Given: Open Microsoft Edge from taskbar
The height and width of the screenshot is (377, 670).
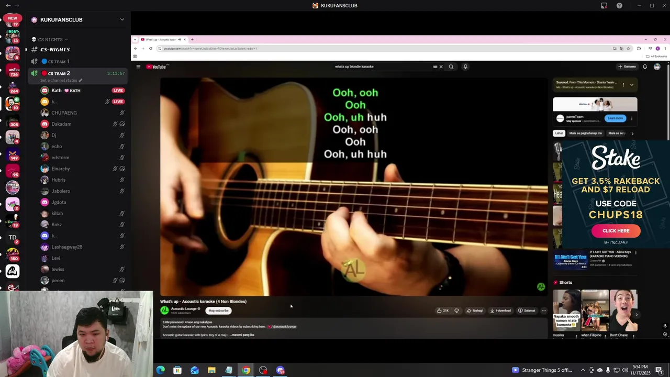Looking at the screenshot, I should tap(161, 370).
